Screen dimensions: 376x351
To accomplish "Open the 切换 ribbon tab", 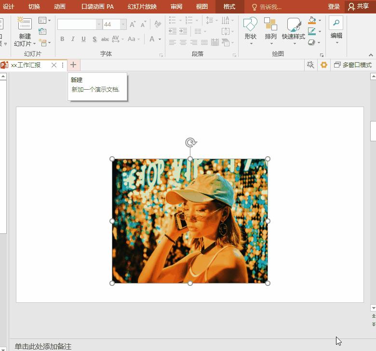I will (34, 6).
